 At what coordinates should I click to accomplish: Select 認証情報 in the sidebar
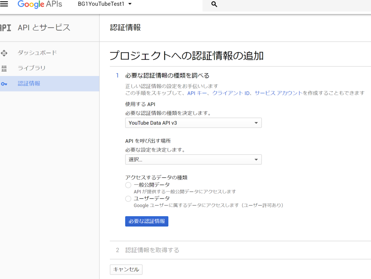tap(49, 84)
